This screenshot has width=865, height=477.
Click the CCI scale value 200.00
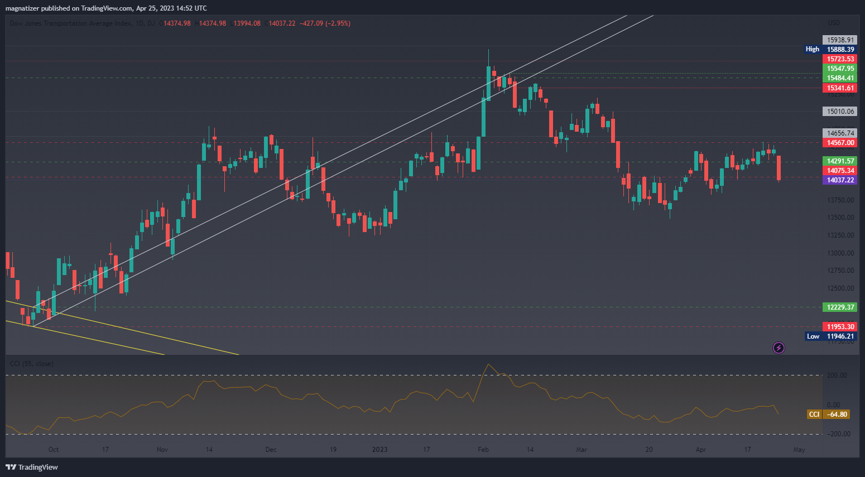click(x=837, y=375)
